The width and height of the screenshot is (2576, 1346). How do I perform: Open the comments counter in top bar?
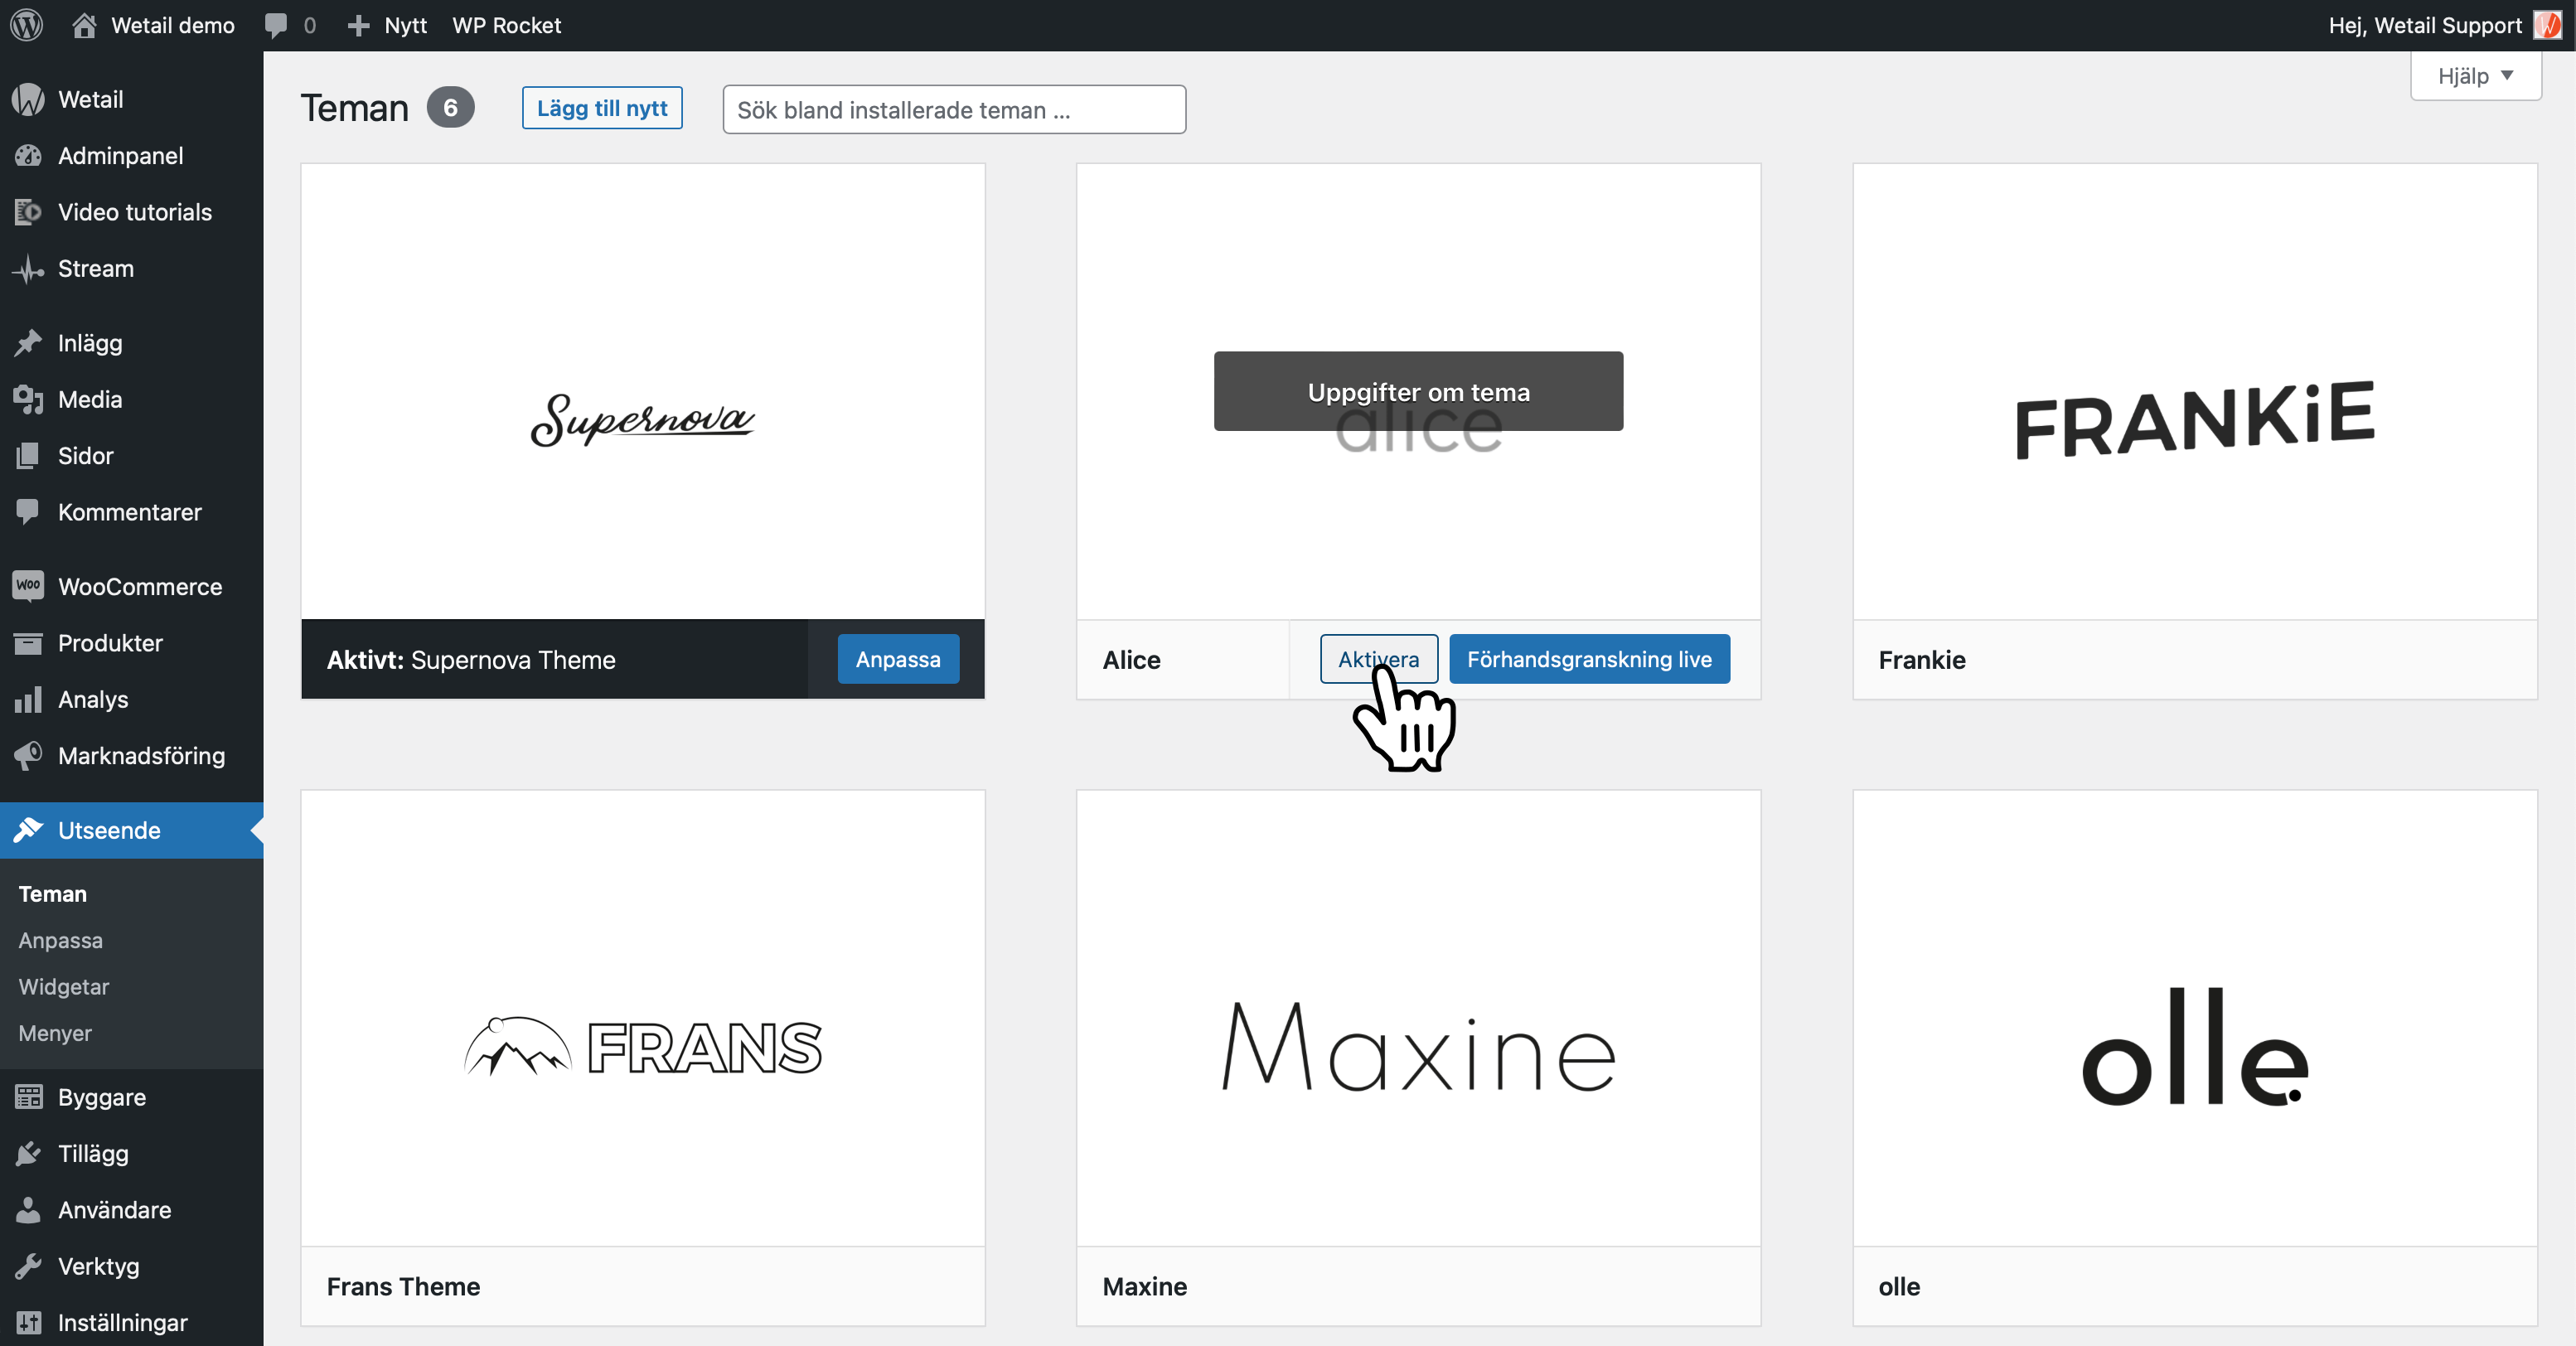289,25
